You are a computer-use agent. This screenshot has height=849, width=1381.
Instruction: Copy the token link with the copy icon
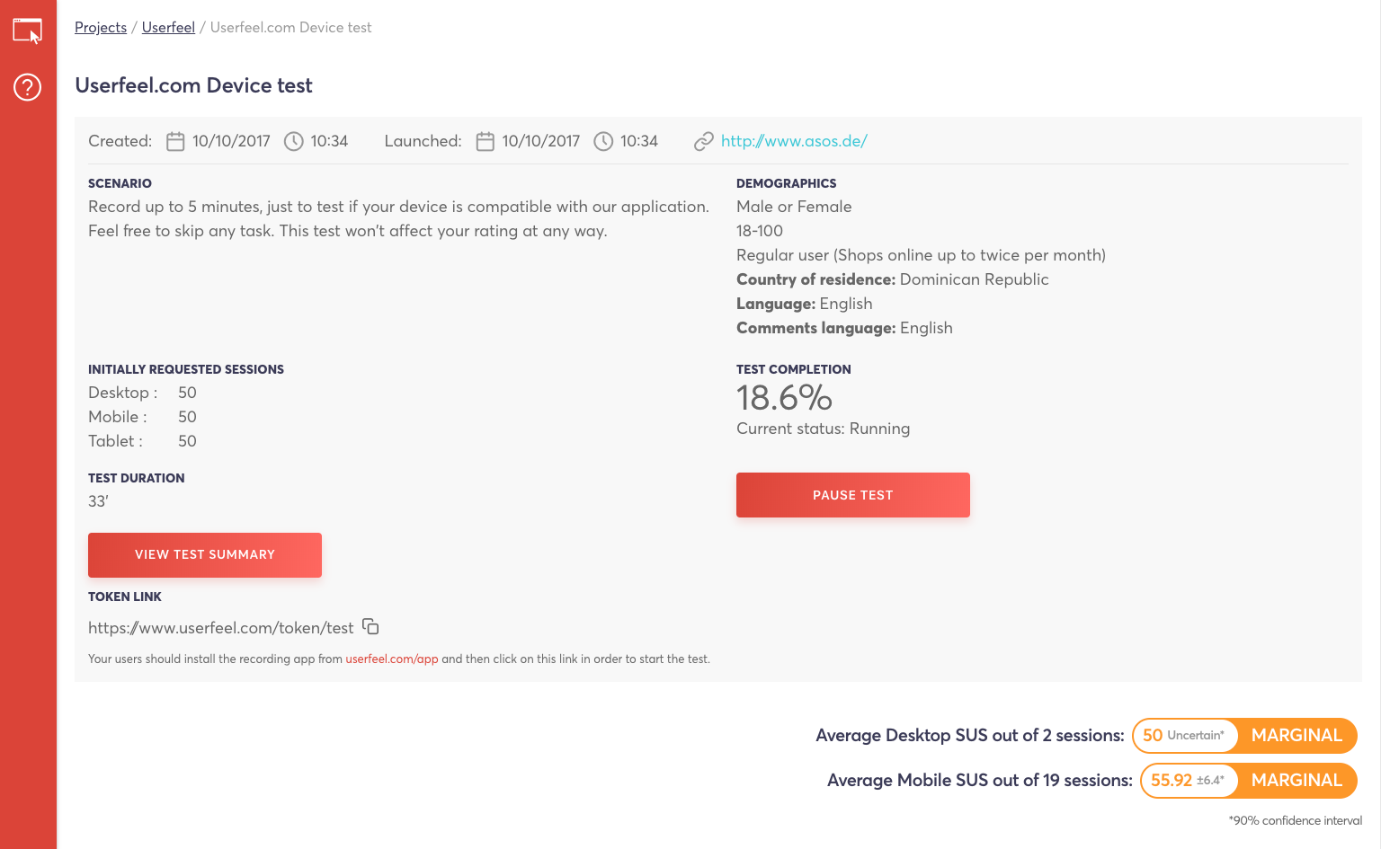[x=370, y=626]
